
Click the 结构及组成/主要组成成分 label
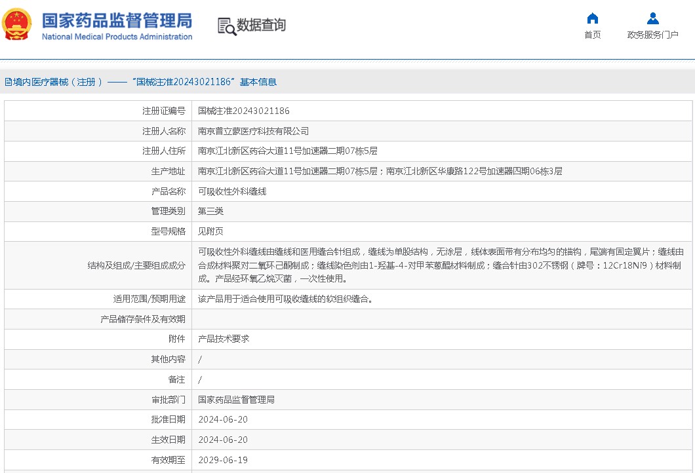[136, 265]
